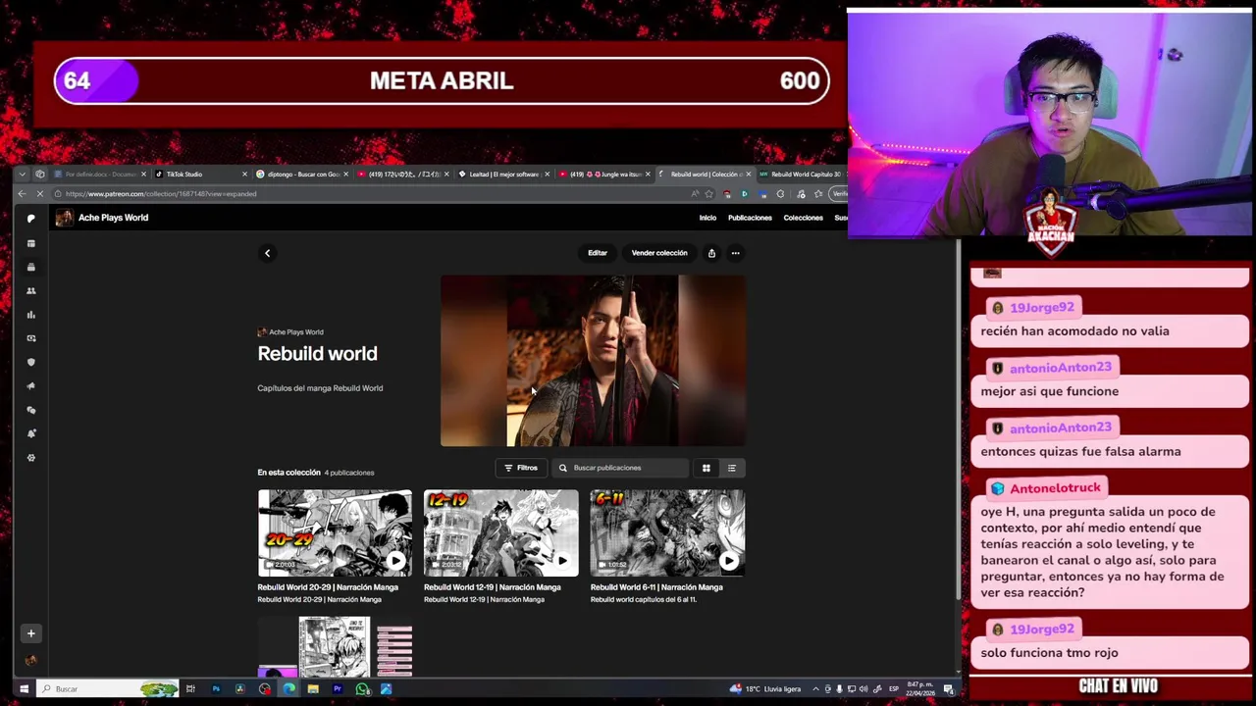Close the TikTok Studio tab
This screenshot has width=1256, height=706.
244,175
